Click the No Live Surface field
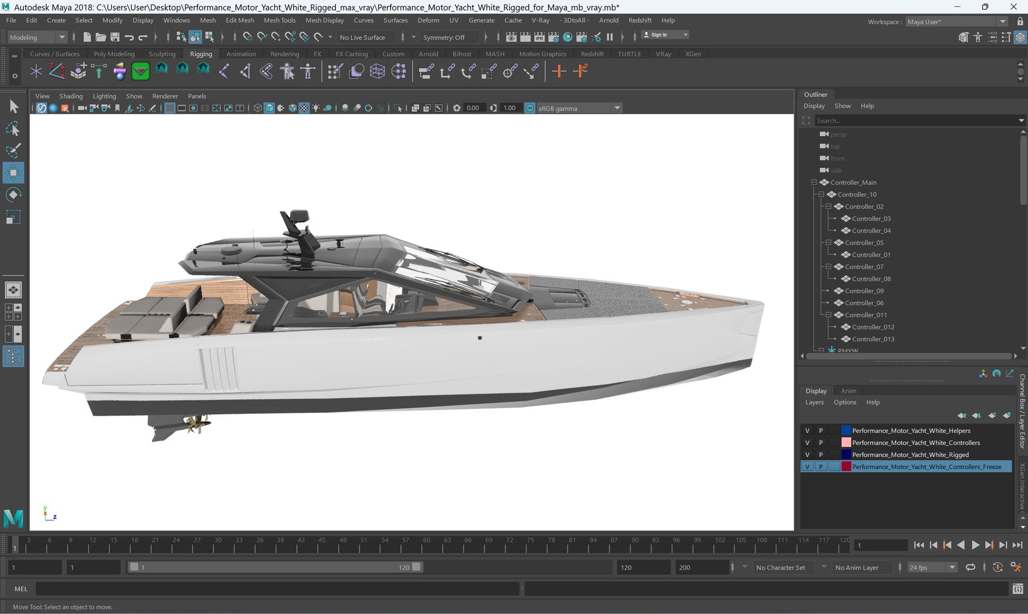Screen dimensions: 1028x614 (366, 38)
